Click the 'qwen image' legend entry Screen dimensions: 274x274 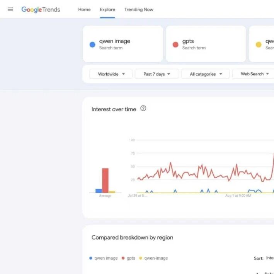(x=104, y=258)
